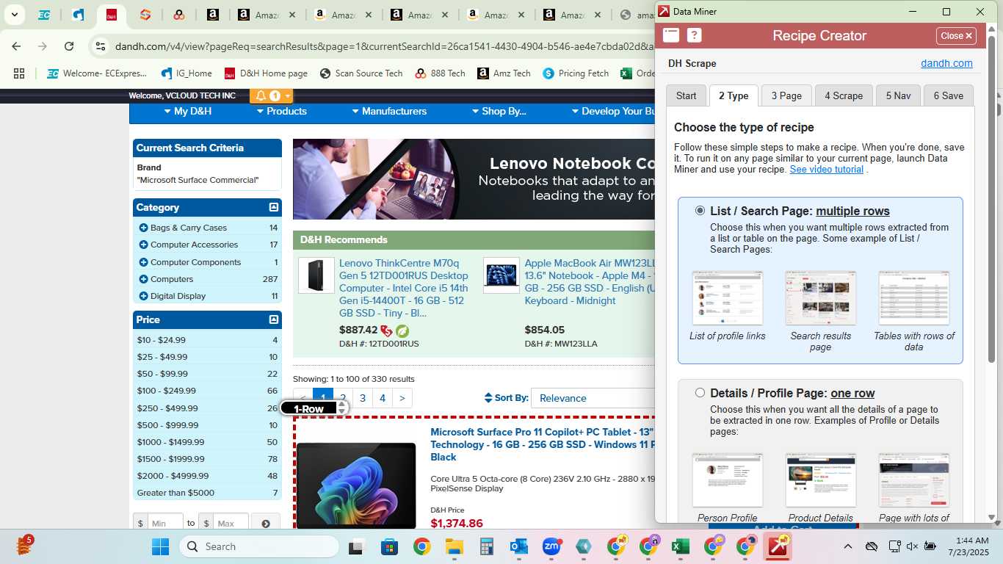Go to results page 4

[383, 398]
